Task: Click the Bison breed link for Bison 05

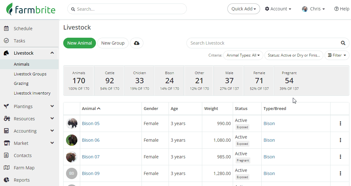Action: (269, 123)
